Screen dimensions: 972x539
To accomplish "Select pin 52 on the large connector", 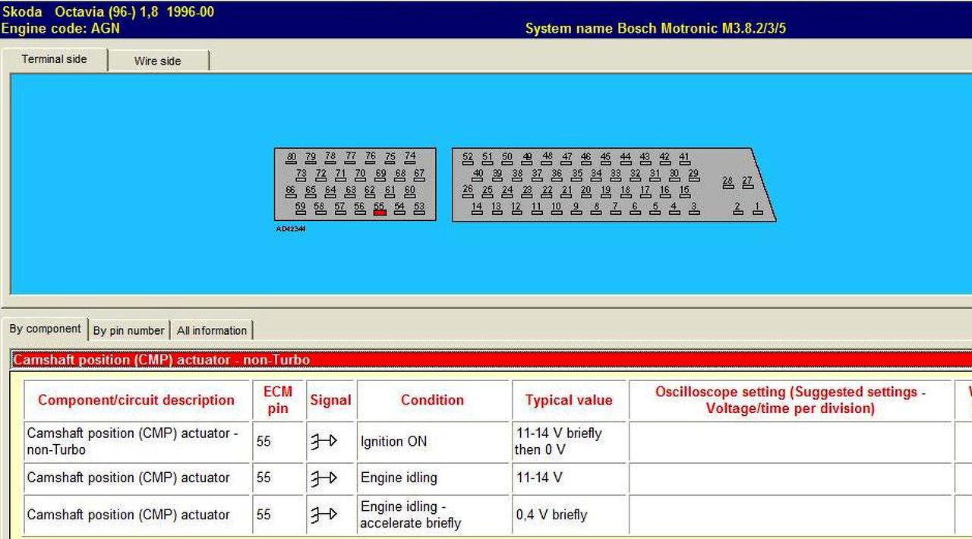I will (468, 159).
